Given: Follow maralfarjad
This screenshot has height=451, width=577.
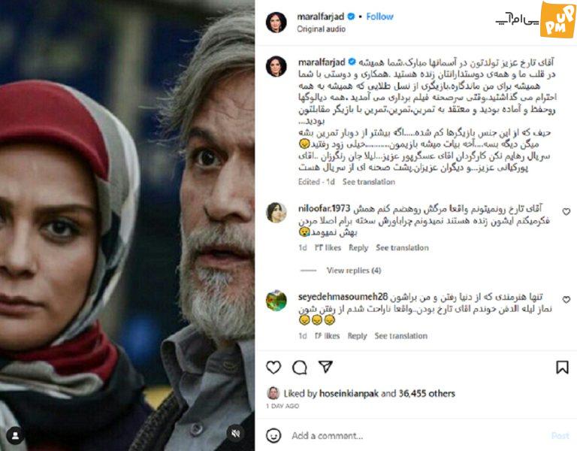Looking at the screenshot, I should pyautogui.click(x=379, y=17).
